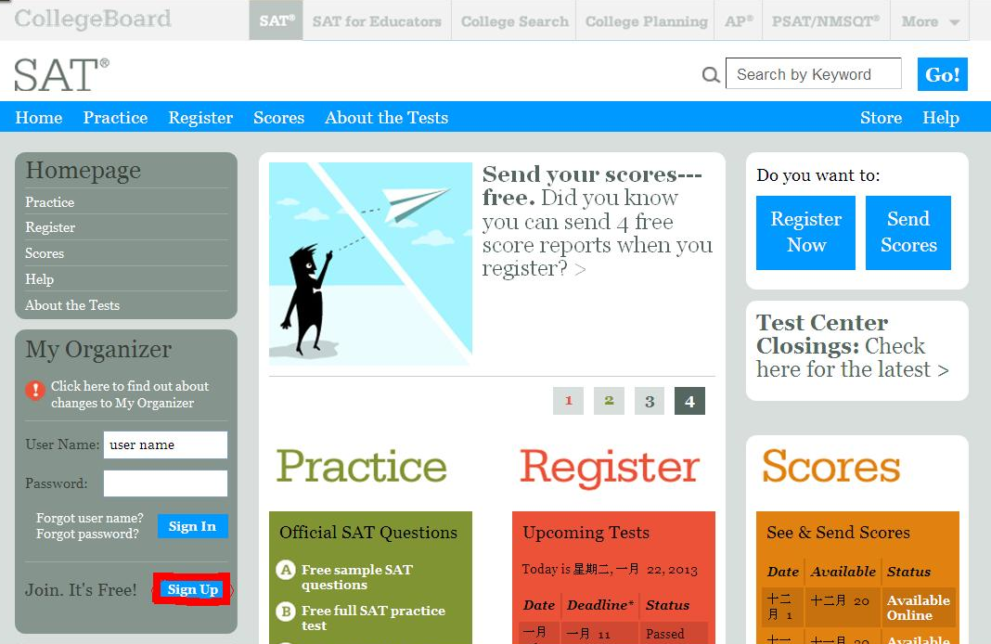This screenshot has width=991, height=644.
Task: Click the Forgot user name link
Action: point(90,518)
